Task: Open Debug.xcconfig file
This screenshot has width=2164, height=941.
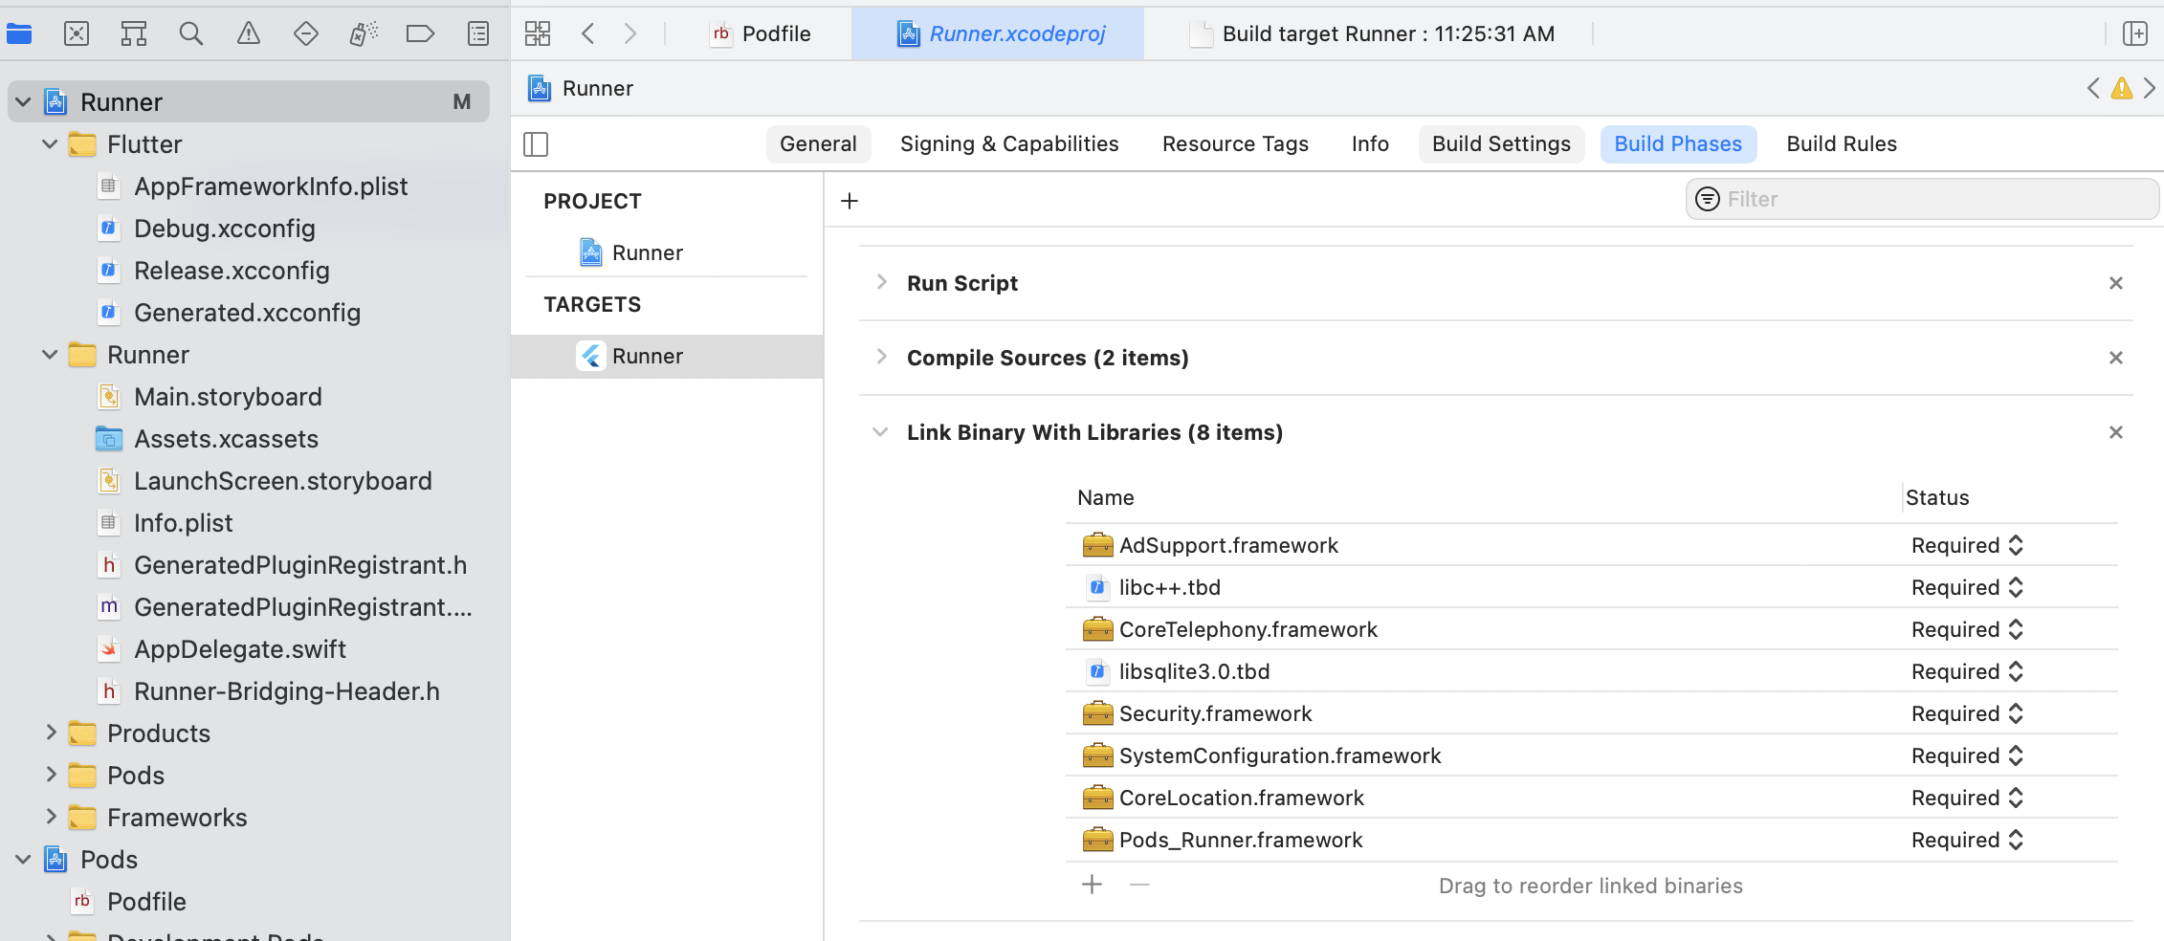Action: pyautogui.click(x=224, y=228)
